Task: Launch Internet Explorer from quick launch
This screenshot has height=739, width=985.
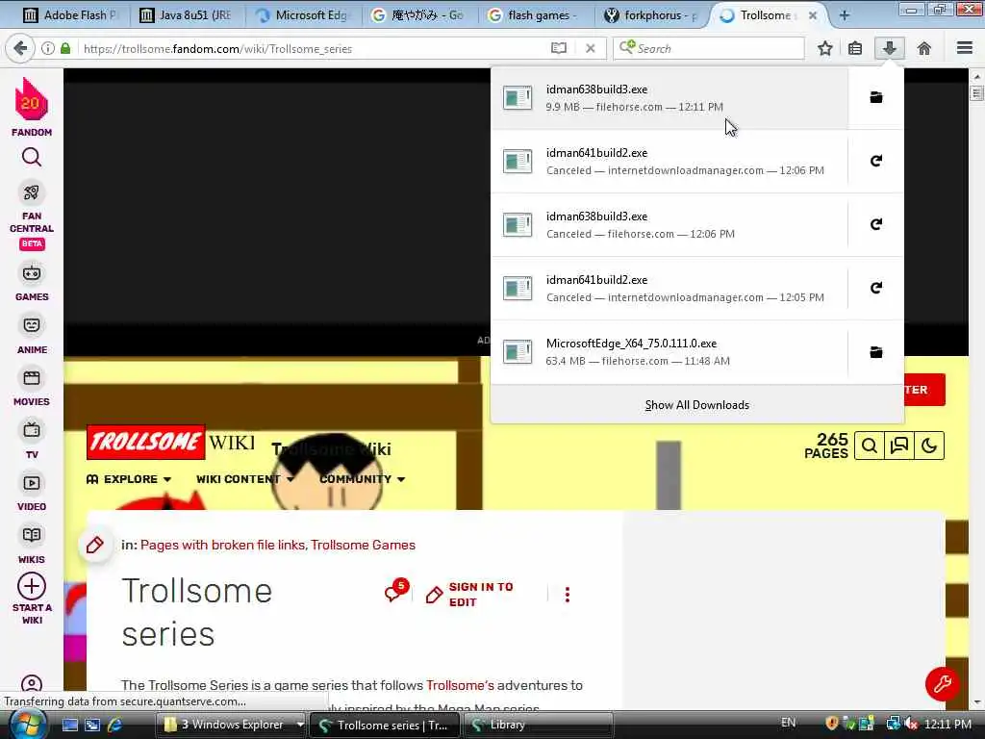Action: click(x=114, y=725)
